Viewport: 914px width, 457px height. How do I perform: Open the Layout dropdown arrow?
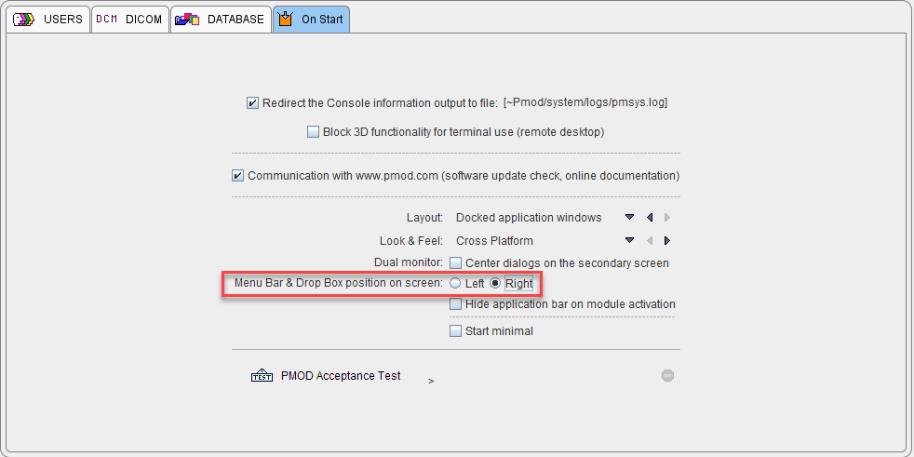629,218
